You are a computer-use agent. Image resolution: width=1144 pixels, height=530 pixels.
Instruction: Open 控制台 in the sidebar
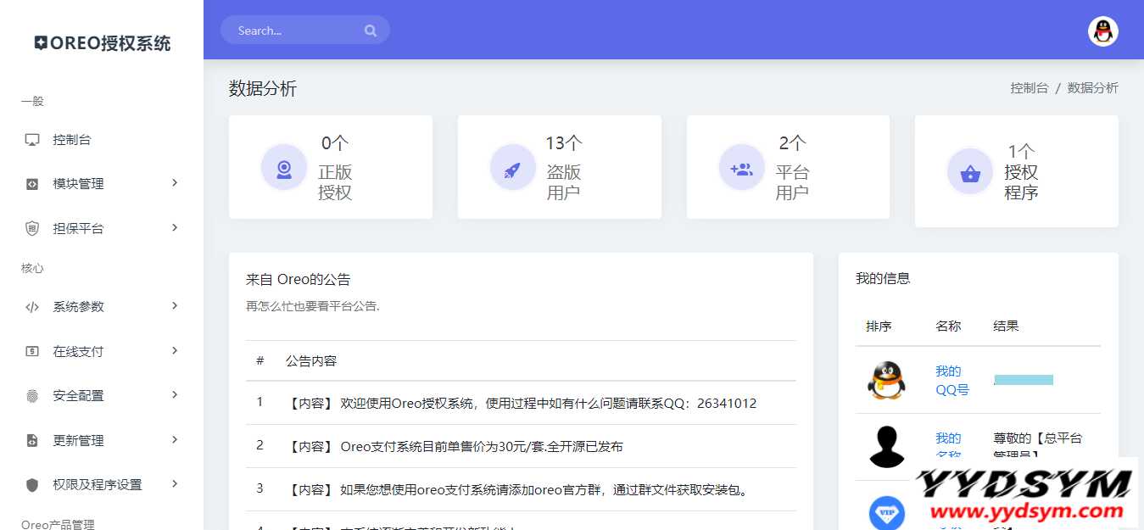[72, 140]
